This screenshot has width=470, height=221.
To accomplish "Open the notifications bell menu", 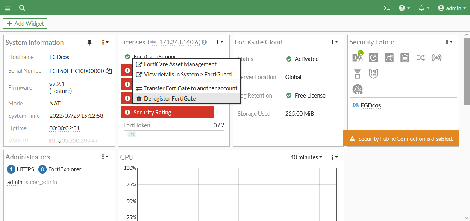I will pyautogui.click(x=424, y=8).
